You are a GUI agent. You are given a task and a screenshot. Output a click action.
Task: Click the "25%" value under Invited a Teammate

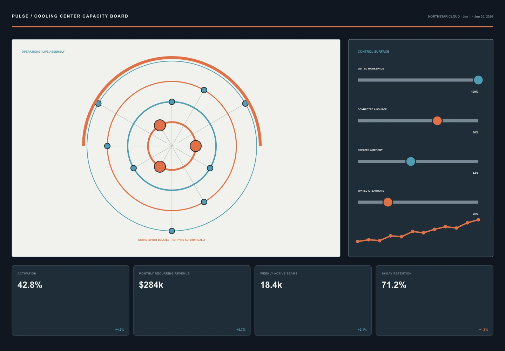pyautogui.click(x=476, y=214)
